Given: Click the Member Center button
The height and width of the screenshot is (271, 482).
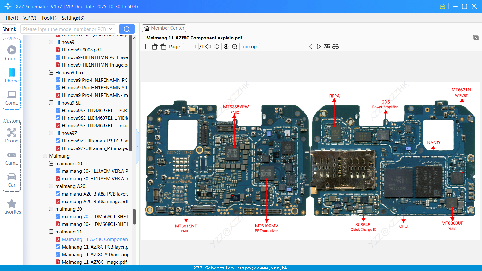Looking at the screenshot, I should (x=164, y=28).
